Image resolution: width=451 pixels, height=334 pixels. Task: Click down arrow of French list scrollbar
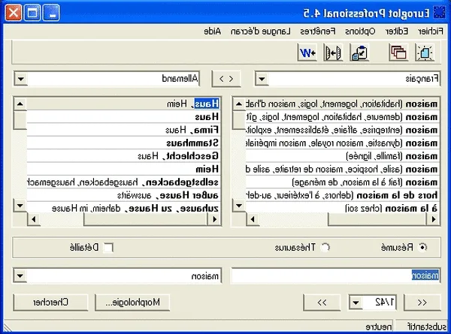pos(239,206)
